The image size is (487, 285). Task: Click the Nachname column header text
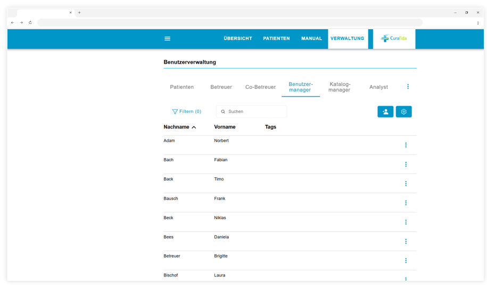coord(176,127)
